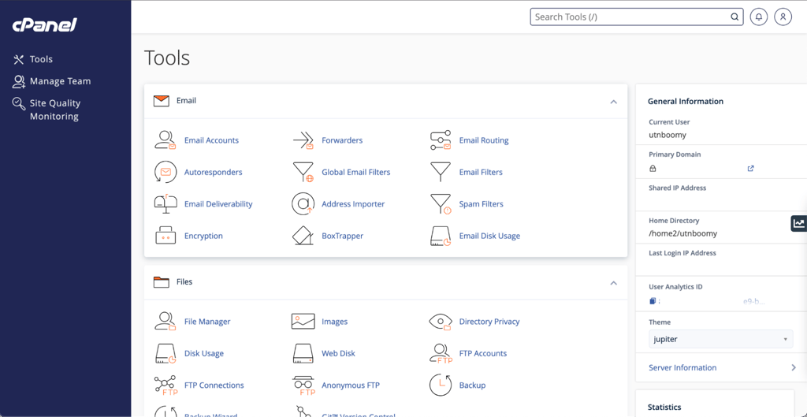
Task: Click the Backup clock icon
Action: (x=441, y=385)
